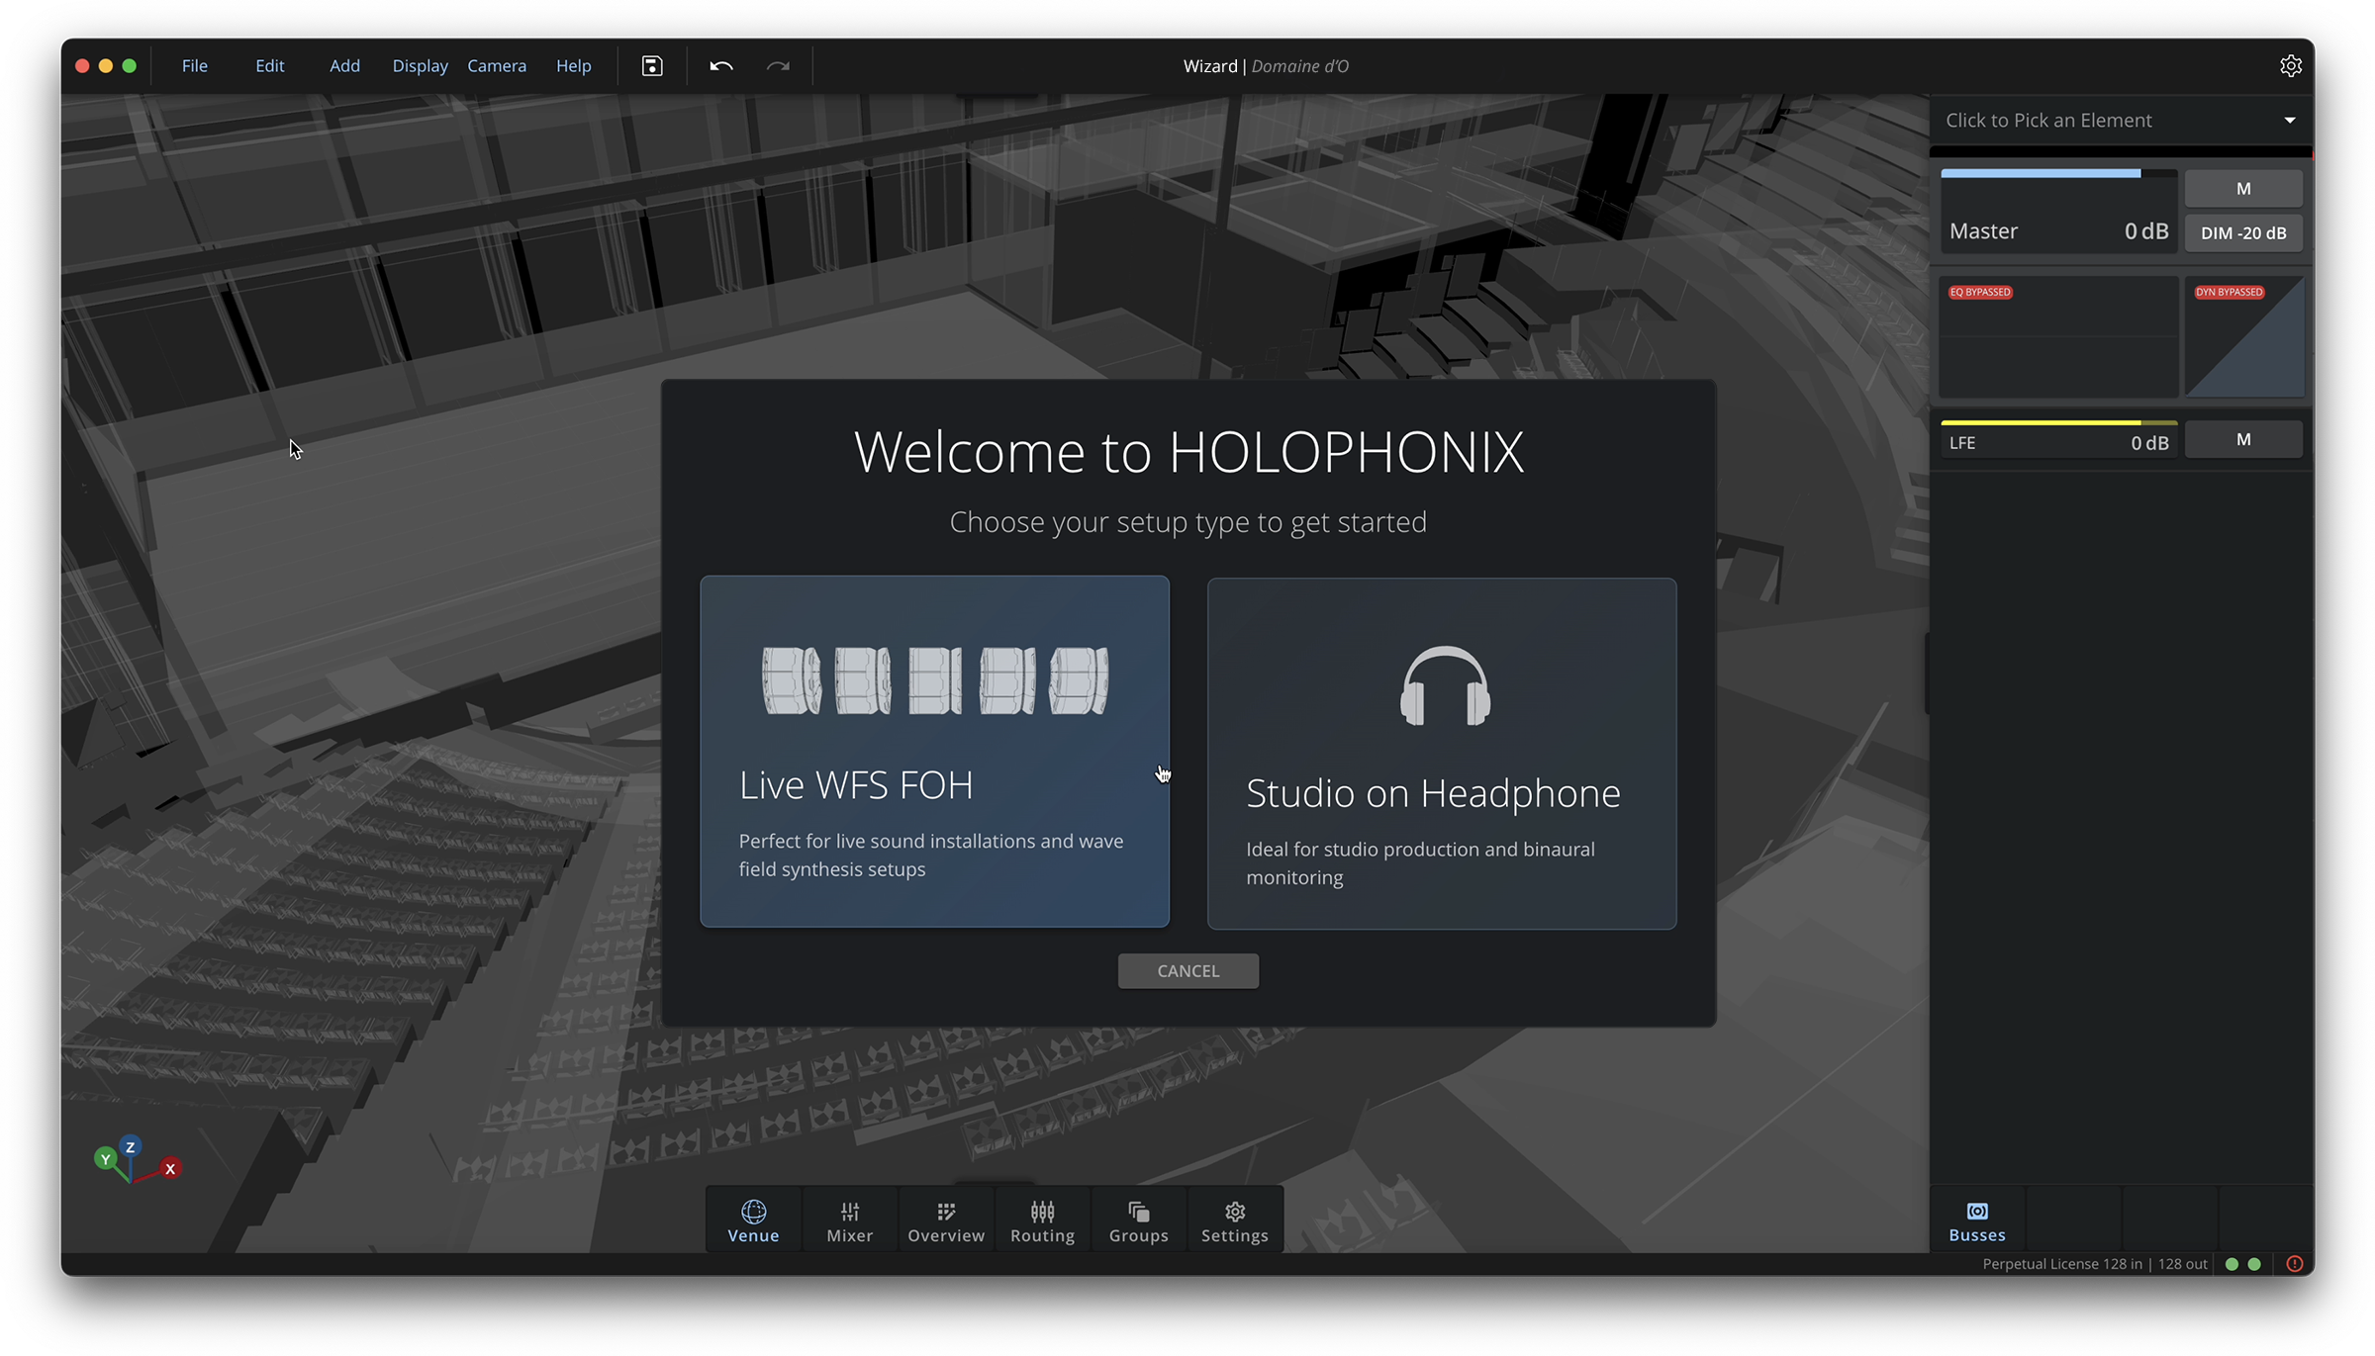Click the redo arrow icon

pos(778,66)
